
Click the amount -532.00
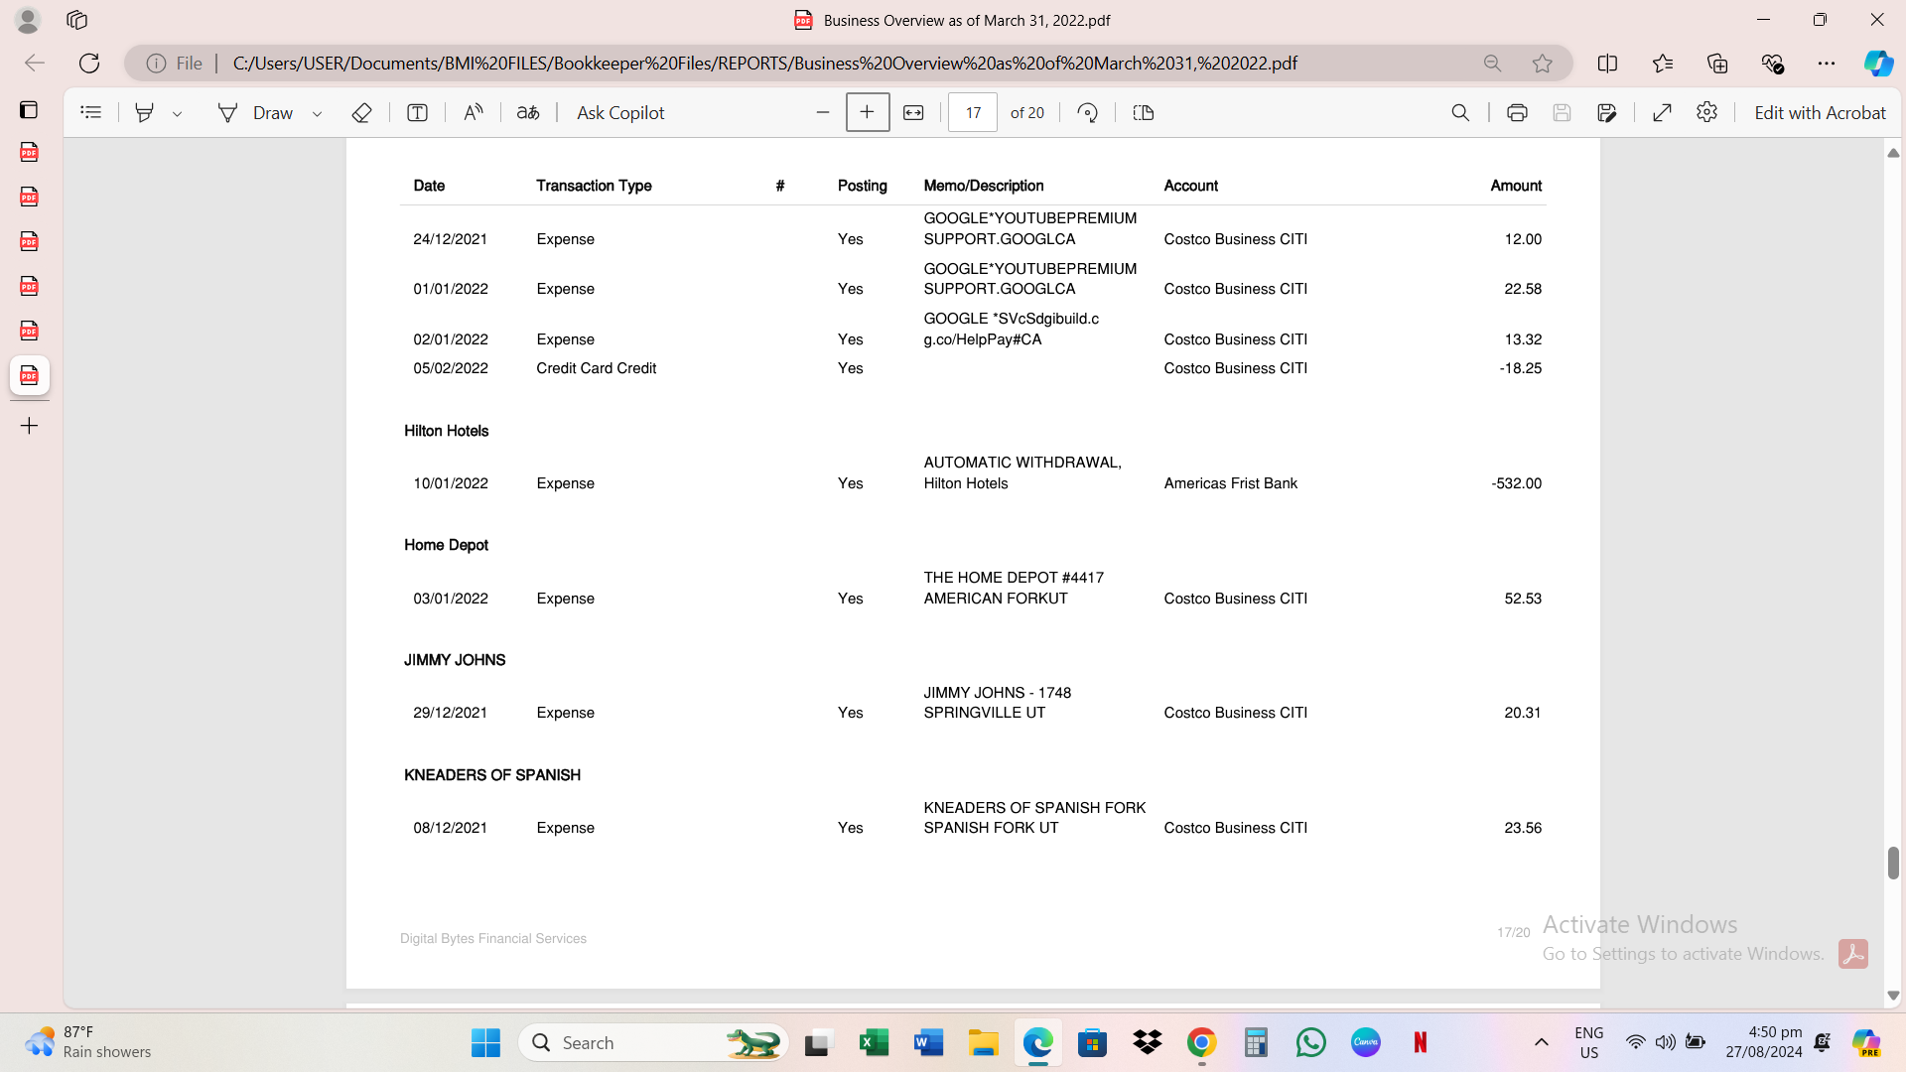tap(1516, 483)
